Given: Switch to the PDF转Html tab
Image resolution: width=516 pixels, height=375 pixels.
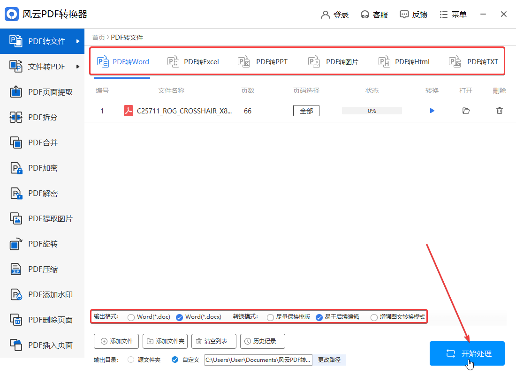Looking at the screenshot, I should point(404,62).
